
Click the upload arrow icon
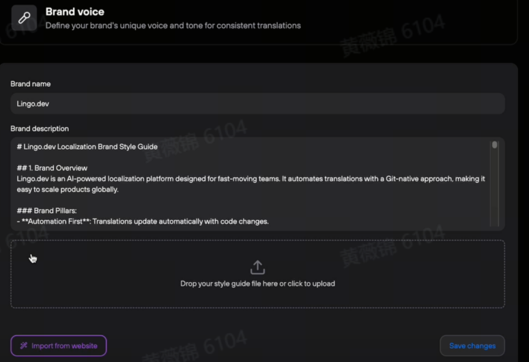pos(257,267)
